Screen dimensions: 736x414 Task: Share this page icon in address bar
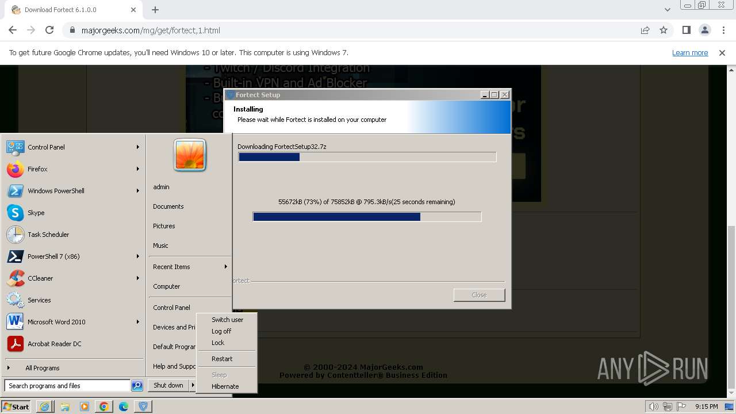(x=645, y=30)
